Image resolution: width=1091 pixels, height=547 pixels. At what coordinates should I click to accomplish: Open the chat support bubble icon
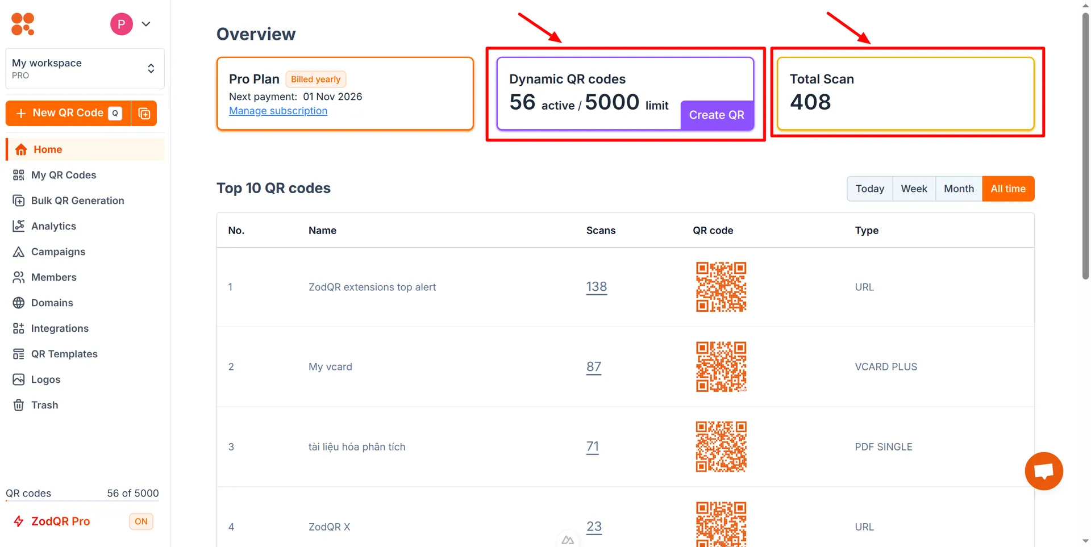[1044, 471]
